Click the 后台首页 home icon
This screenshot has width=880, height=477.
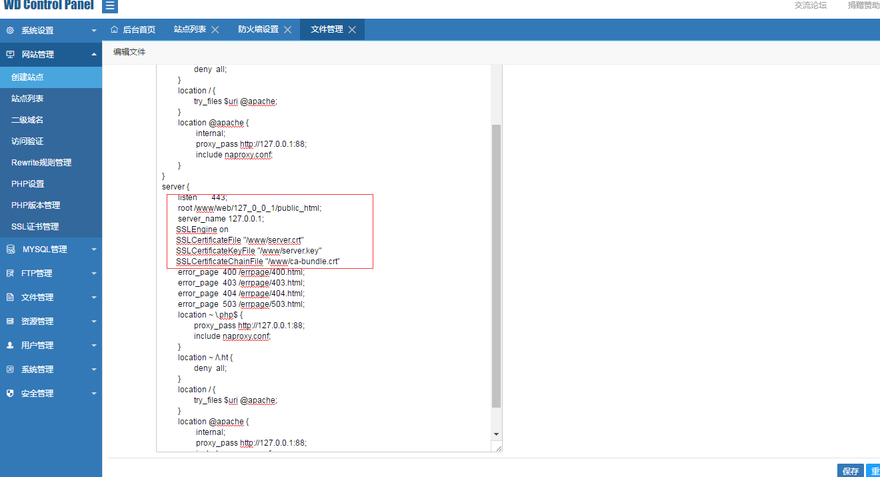(x=114, y=29)
